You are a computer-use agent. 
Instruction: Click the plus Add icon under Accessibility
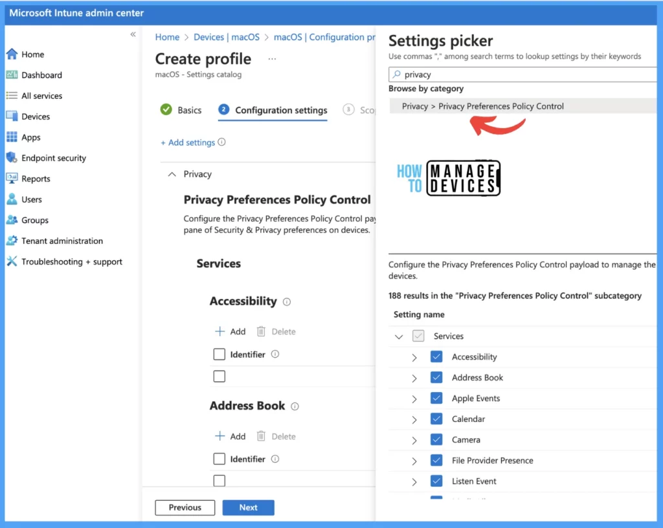click(x=219, y=331)
